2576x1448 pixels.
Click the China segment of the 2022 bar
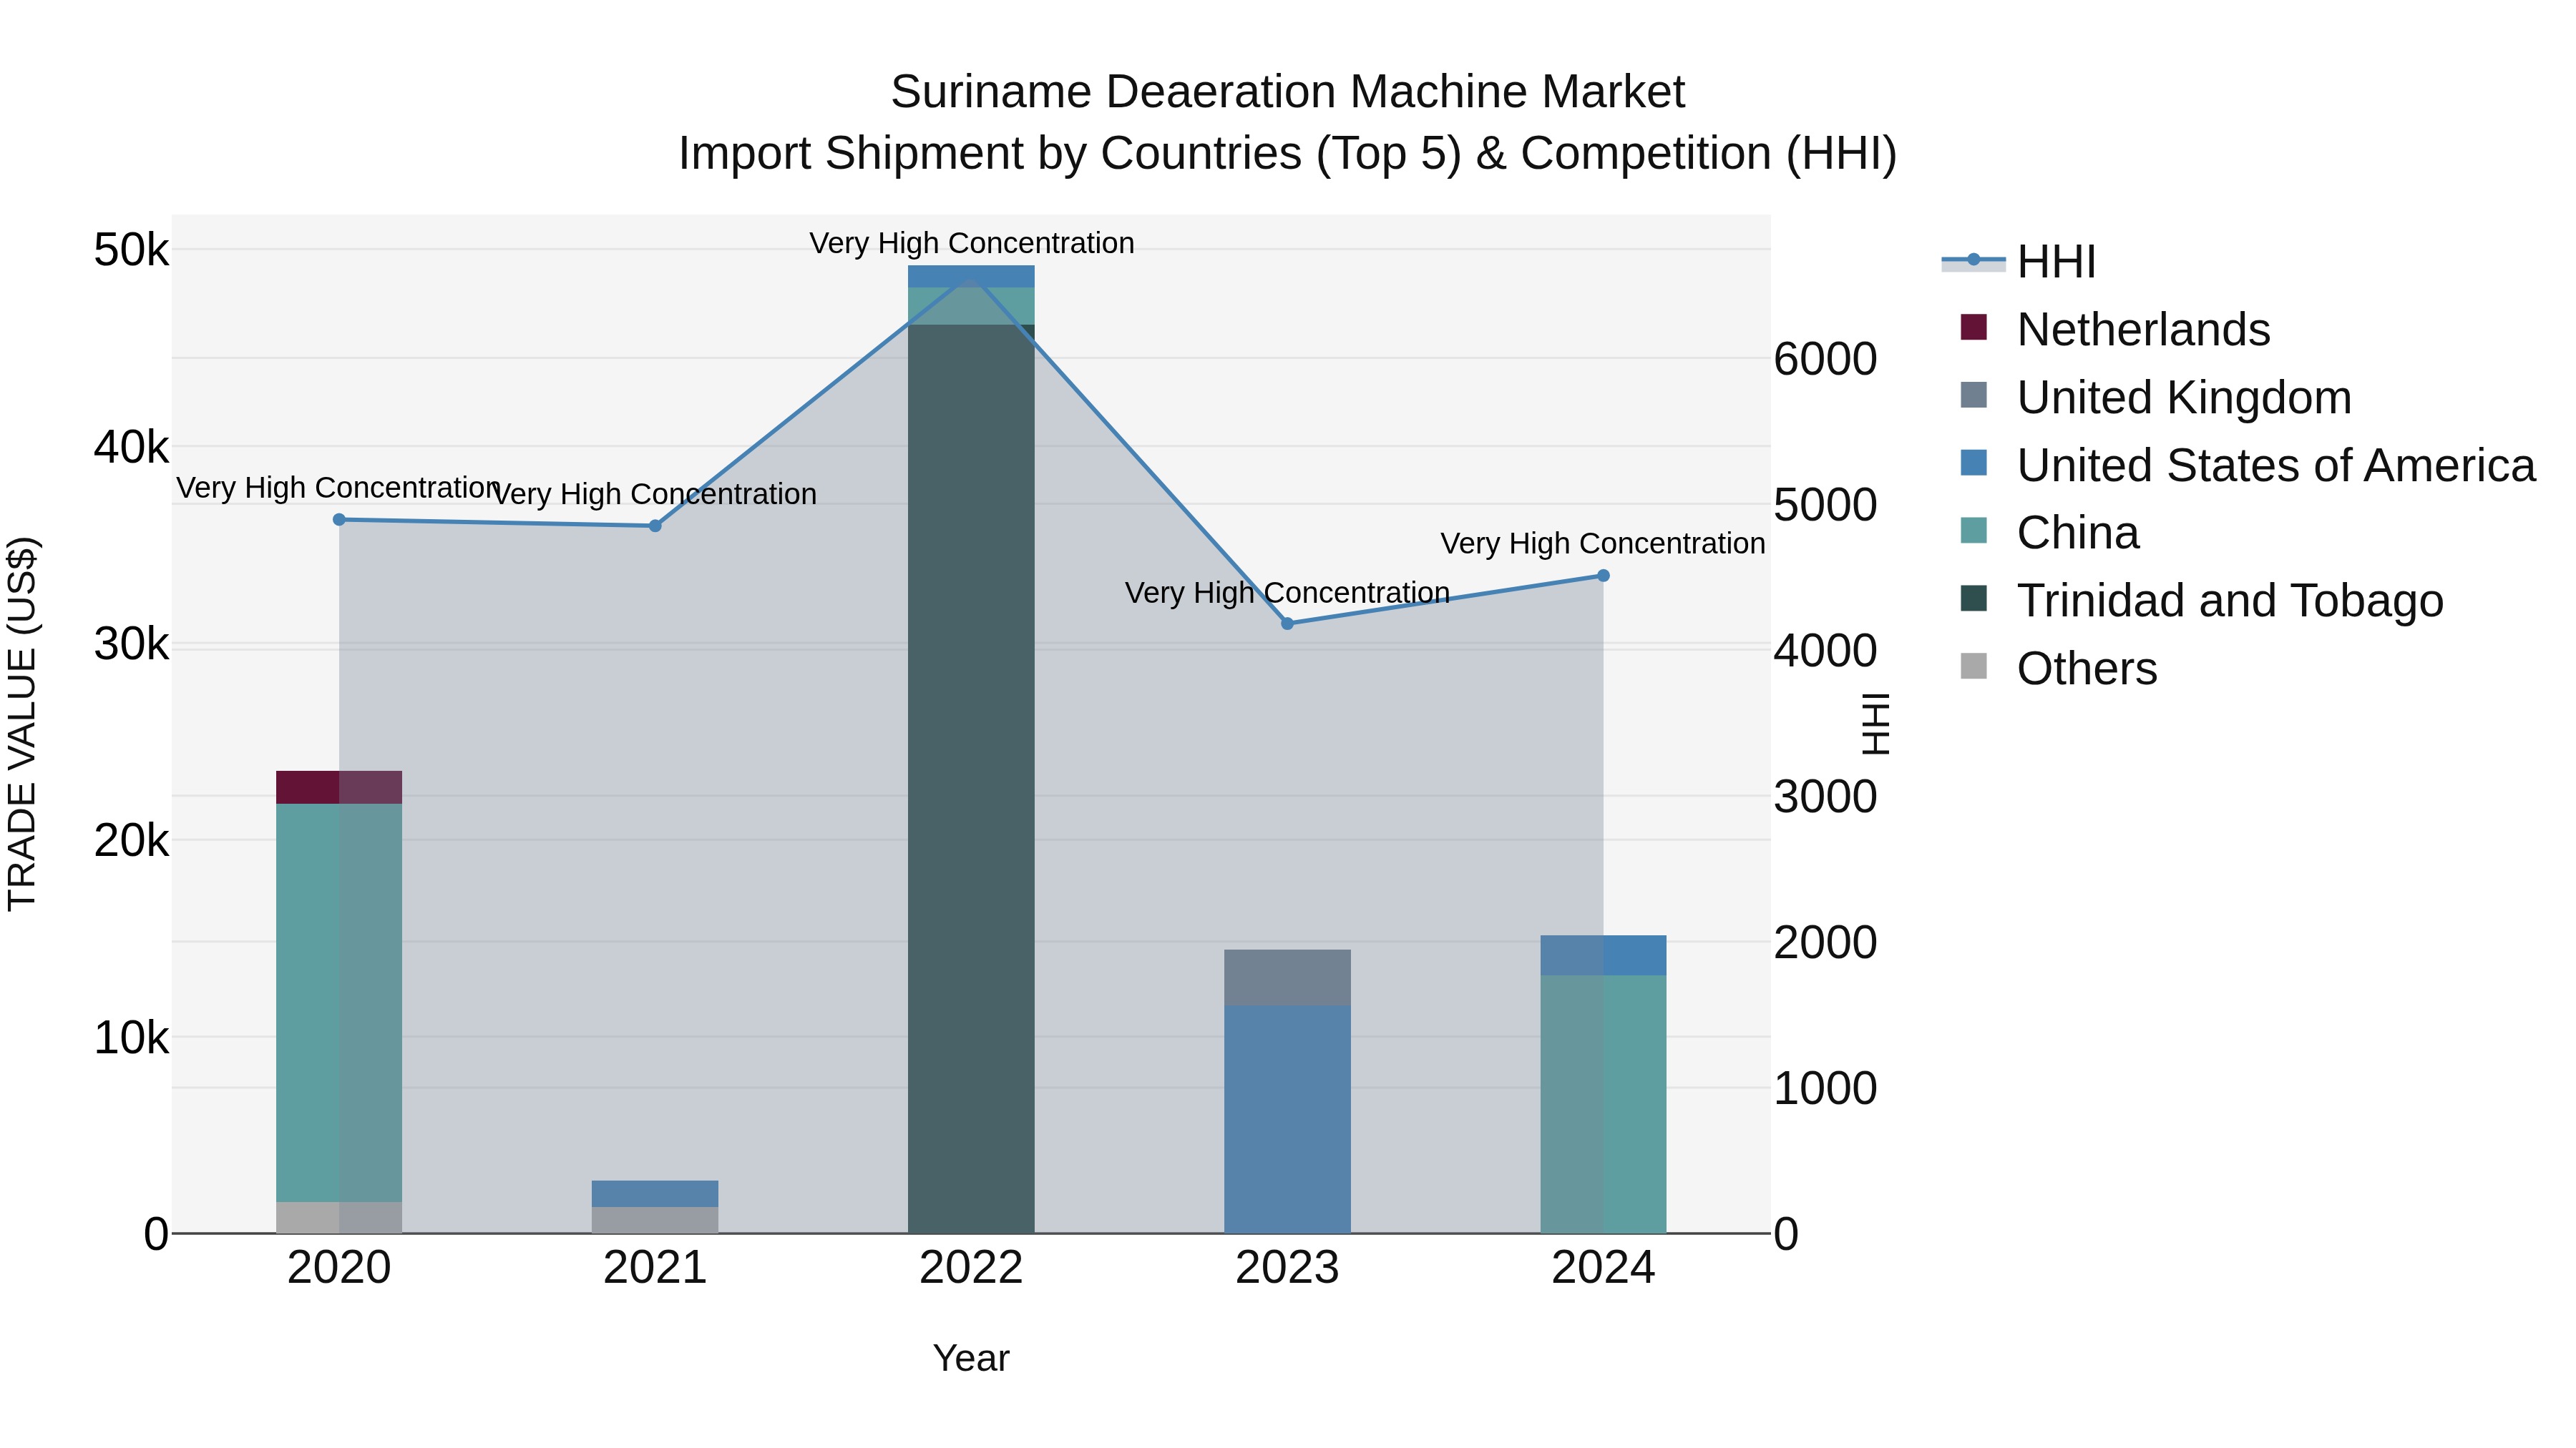click(971, 306)
